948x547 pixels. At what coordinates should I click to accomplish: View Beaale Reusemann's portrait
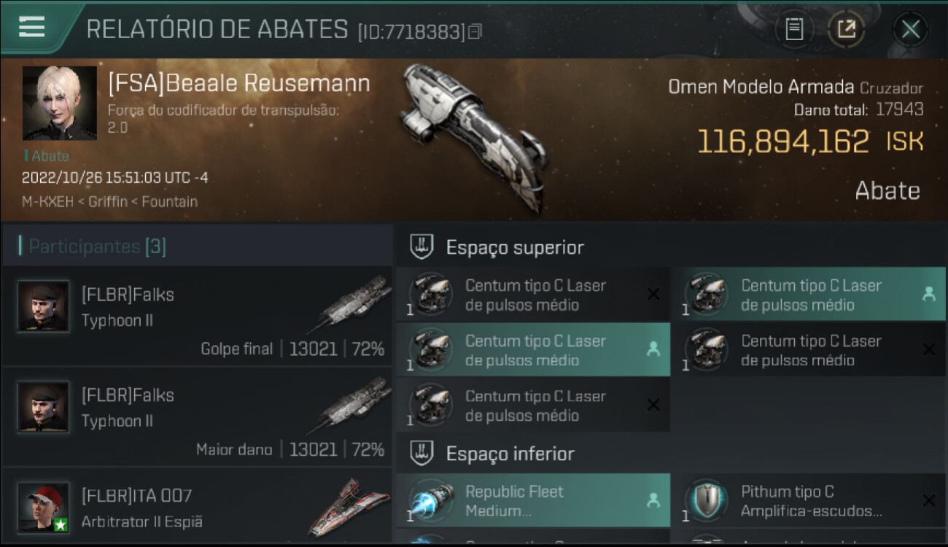59,103
